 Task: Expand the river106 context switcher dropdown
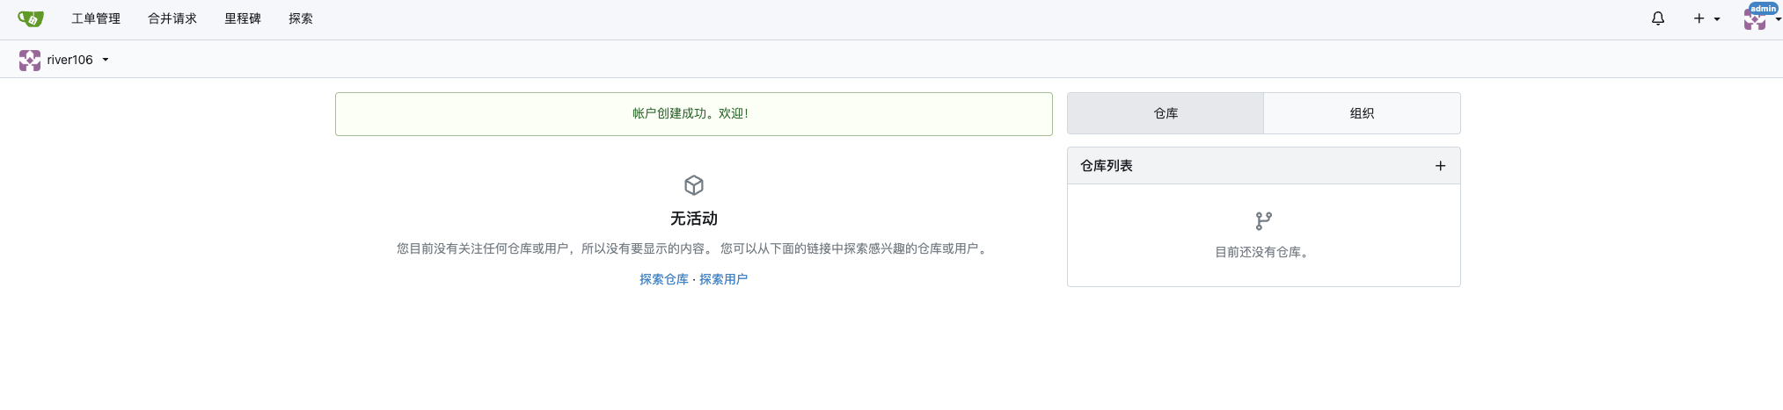click(x=106, y=60)
